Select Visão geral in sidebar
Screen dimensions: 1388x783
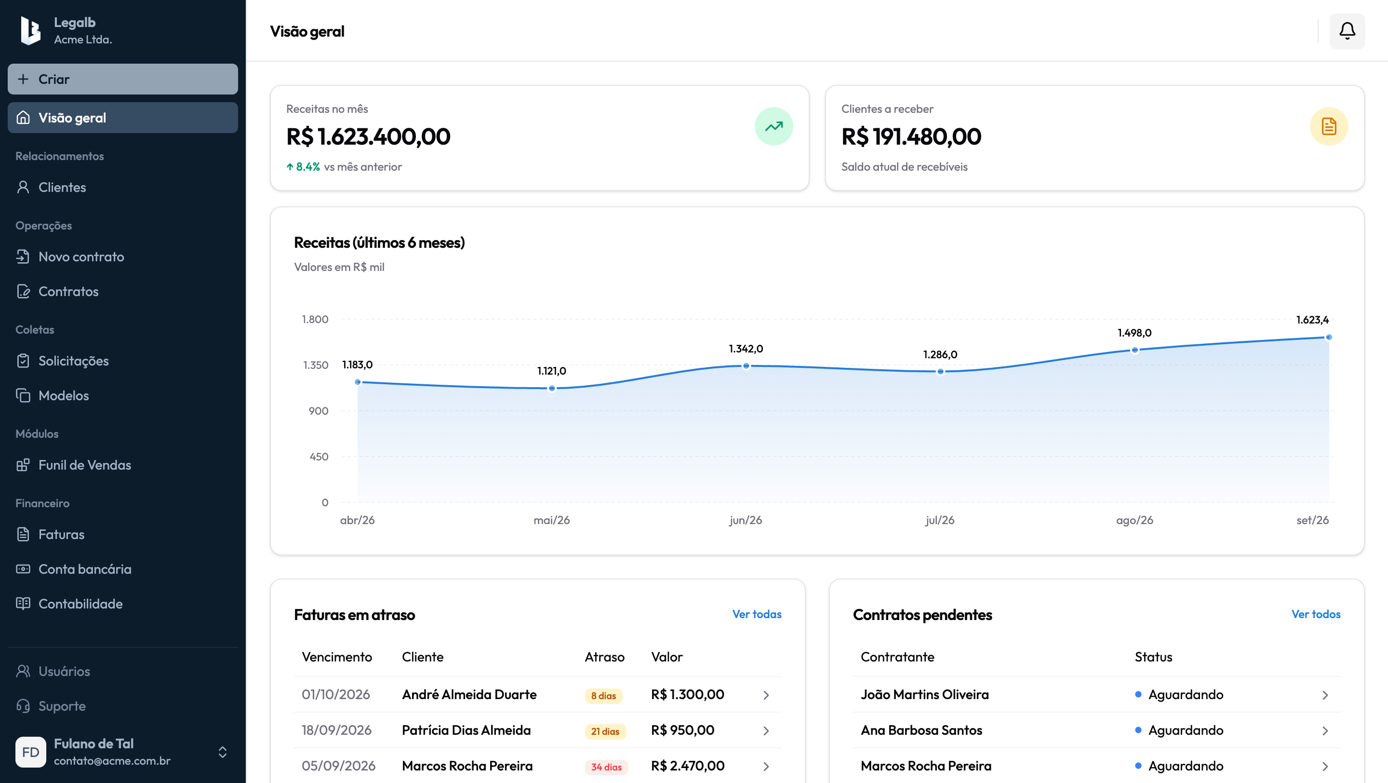[x=123, y=118]
